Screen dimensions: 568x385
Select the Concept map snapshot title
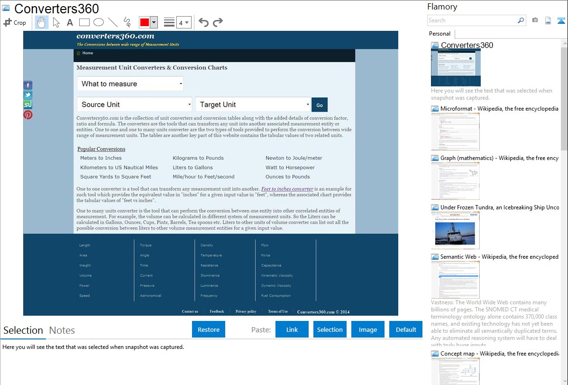pyautogui.click(x=499, y=353)
